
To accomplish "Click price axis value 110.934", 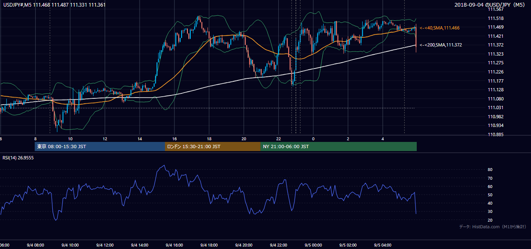I will click(x=495, y=126).
